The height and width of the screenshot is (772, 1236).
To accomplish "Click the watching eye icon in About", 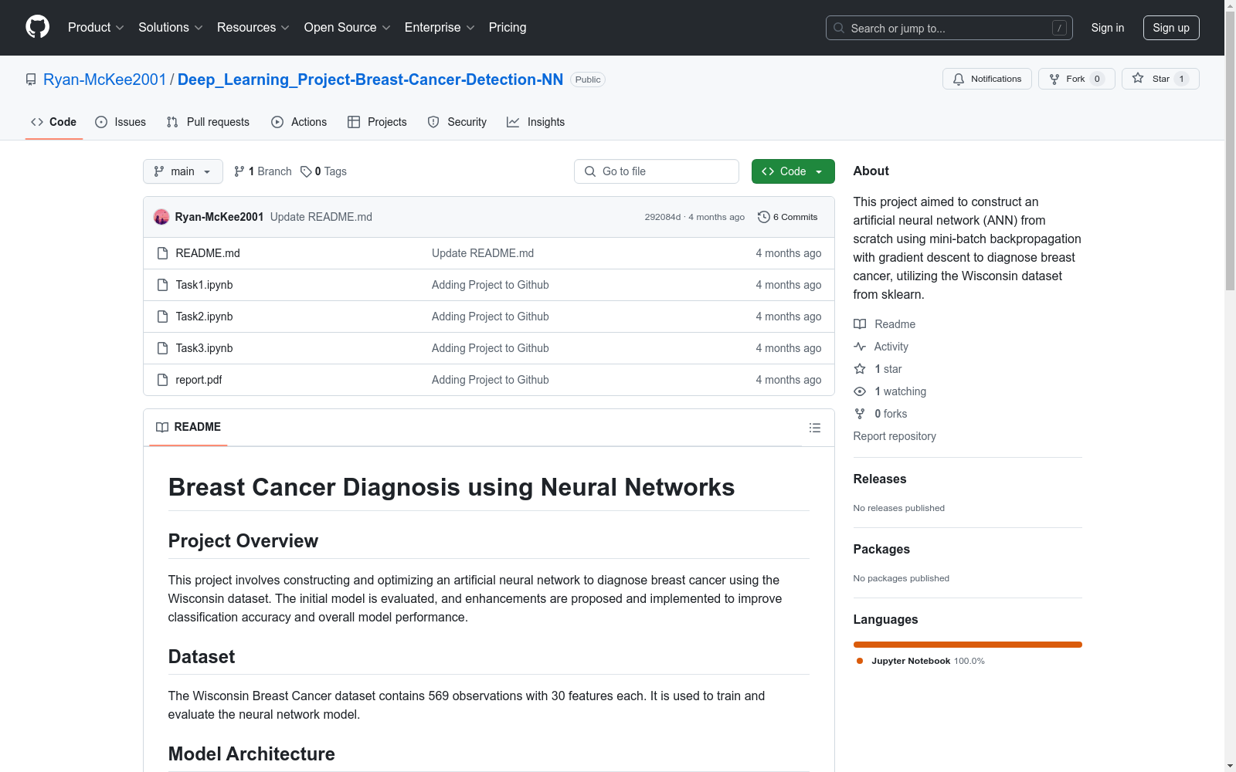I will (859, 391).
